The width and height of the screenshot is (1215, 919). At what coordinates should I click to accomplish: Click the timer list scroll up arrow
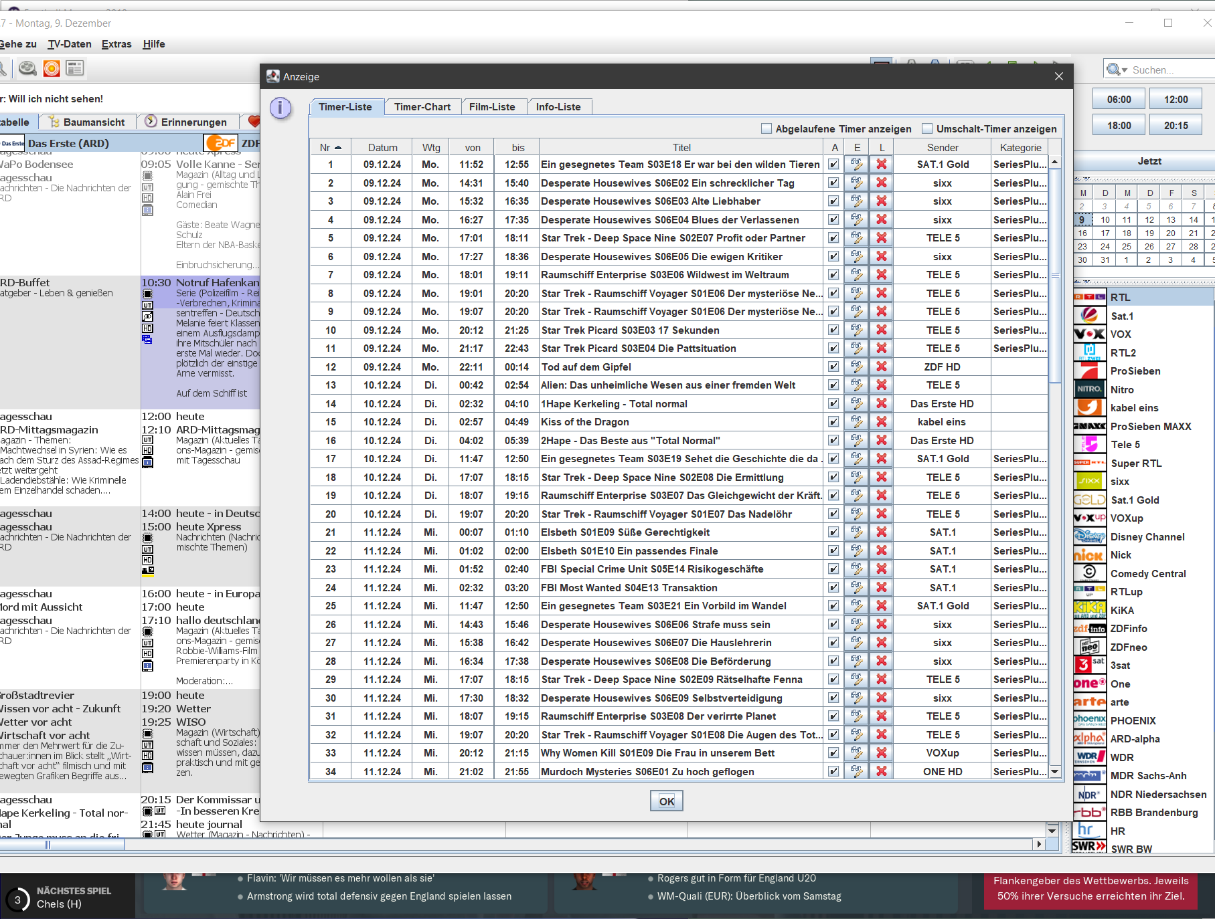[1055, 163]
